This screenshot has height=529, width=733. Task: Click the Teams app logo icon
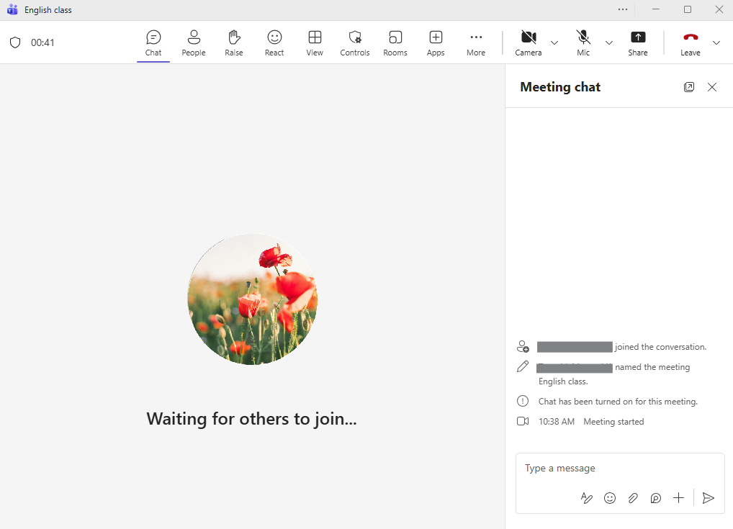12,10
